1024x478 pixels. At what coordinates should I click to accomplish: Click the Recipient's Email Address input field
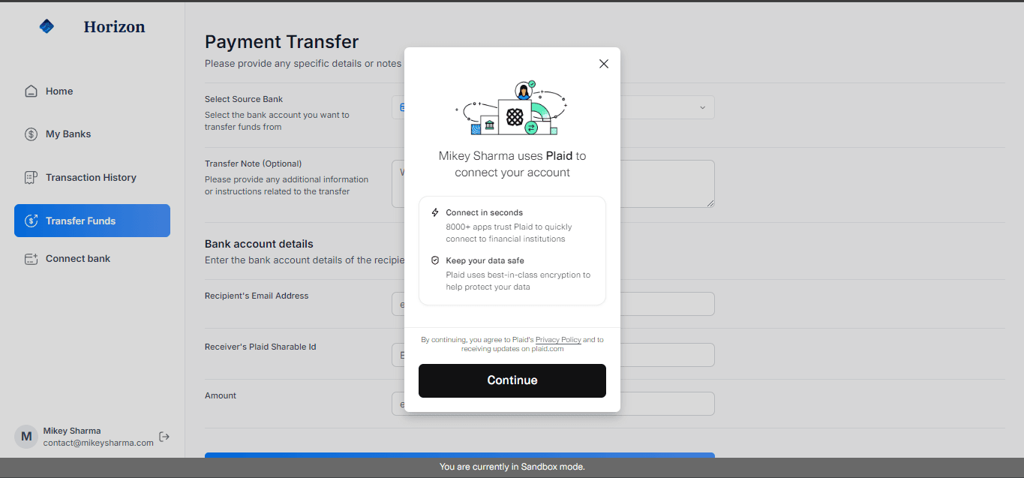click(x=553, y=304)
